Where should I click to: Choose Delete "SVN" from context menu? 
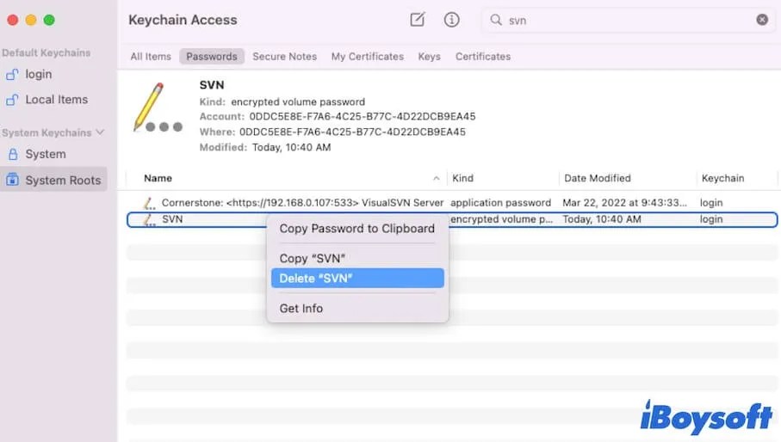point(357,279)
